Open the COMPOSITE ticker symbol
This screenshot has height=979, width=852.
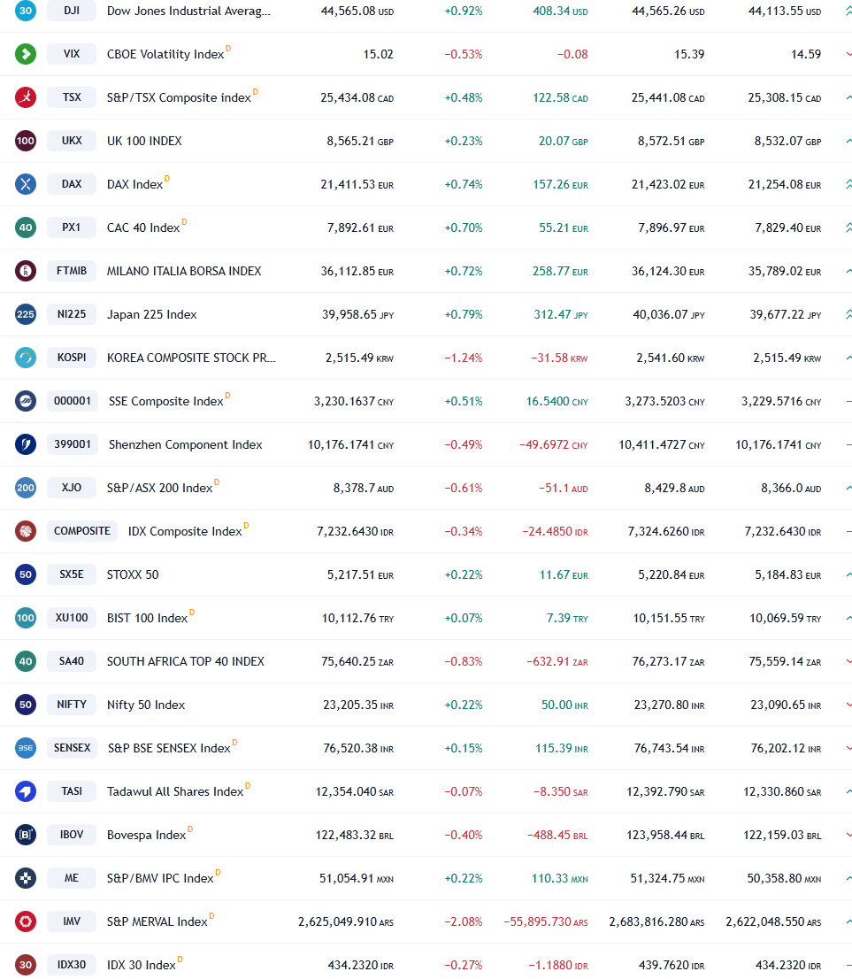[x=81, y=531]
